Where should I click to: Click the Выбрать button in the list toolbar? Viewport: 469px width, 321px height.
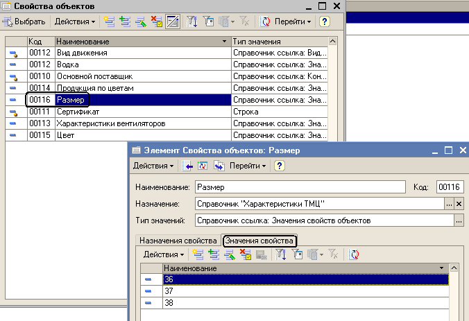click(x=24, y=21)
